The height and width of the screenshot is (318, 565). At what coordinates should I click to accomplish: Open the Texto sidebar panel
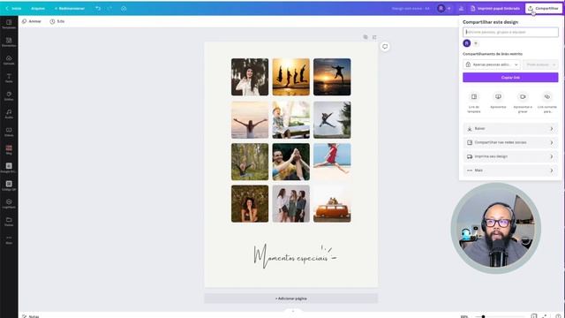[9, 78]
